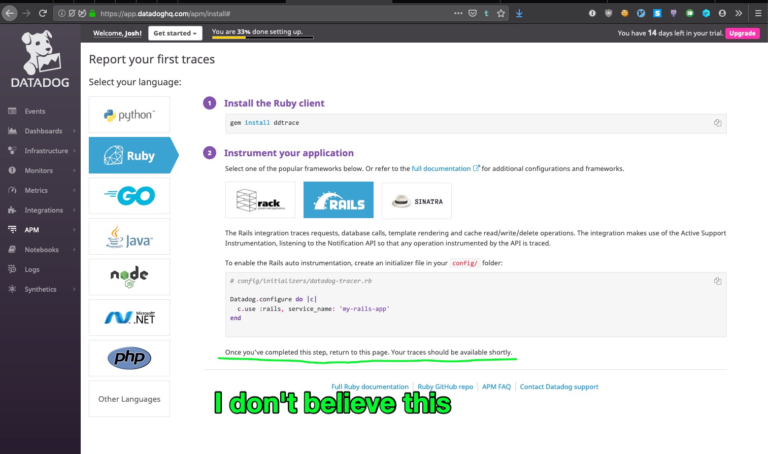Select the Microsoft .NET language tile
The image size is (768, 454).
pos(129,318)
